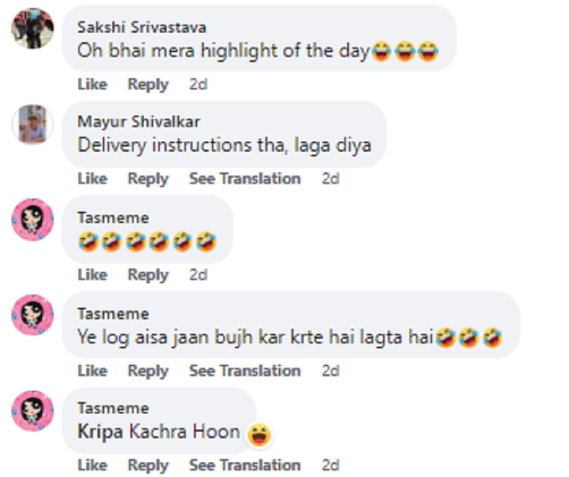
Task: Open Sakshi Srivastava's profile picture
Action: pyautogui.click(x=32, y=28)
